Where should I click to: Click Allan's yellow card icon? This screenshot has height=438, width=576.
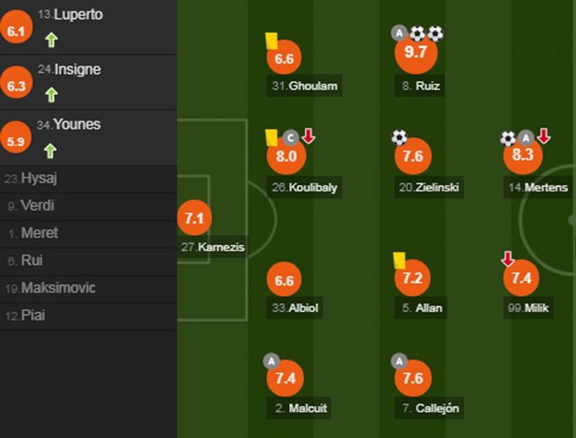[400, 260]
